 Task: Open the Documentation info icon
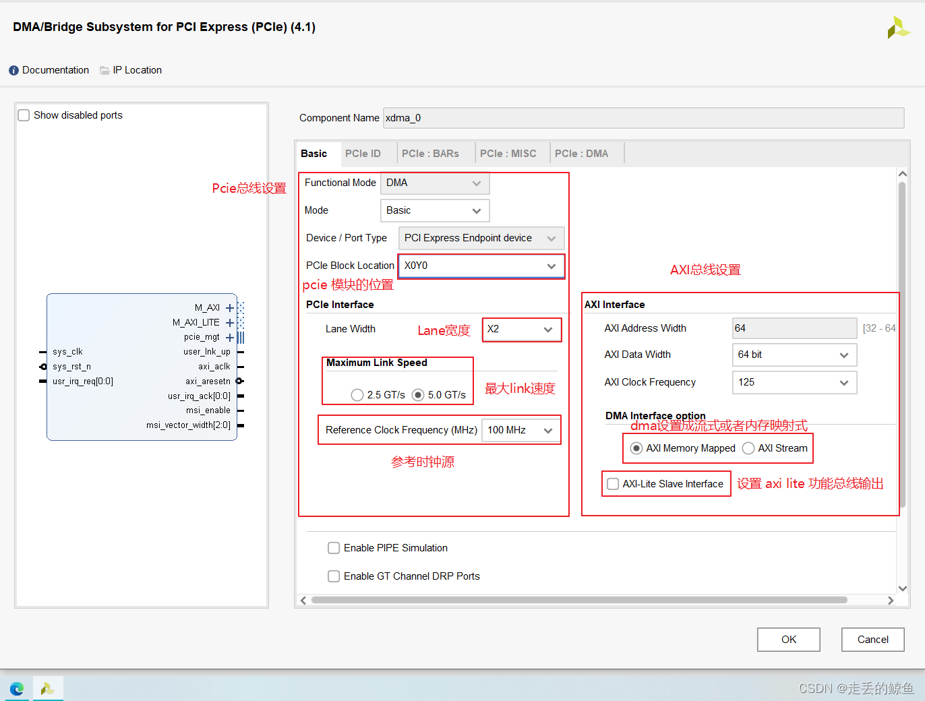point(13,70)
